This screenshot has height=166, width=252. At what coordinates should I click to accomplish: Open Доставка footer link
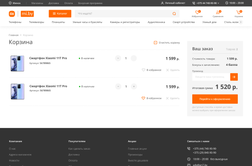point(74,155)
